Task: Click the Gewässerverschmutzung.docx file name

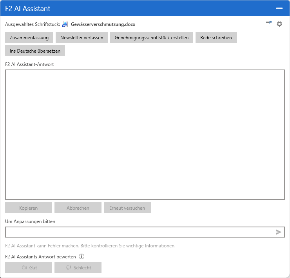Action: [x=103, y=24]
